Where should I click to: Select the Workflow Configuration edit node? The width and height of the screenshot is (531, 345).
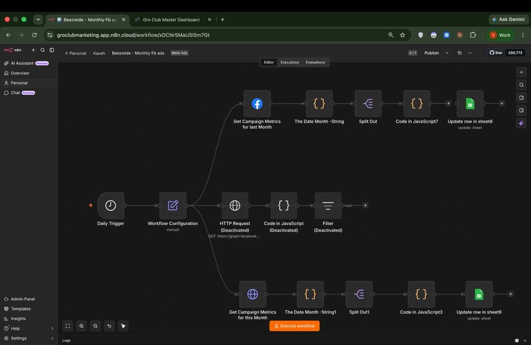pos(173,205)
